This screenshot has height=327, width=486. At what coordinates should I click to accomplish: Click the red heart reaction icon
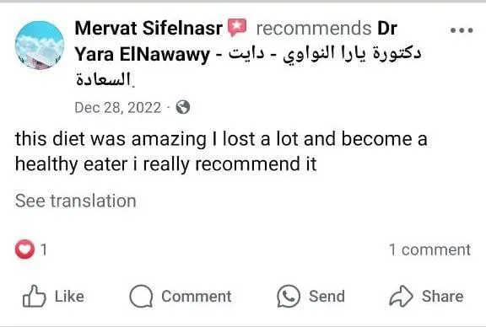click(24, 249)
